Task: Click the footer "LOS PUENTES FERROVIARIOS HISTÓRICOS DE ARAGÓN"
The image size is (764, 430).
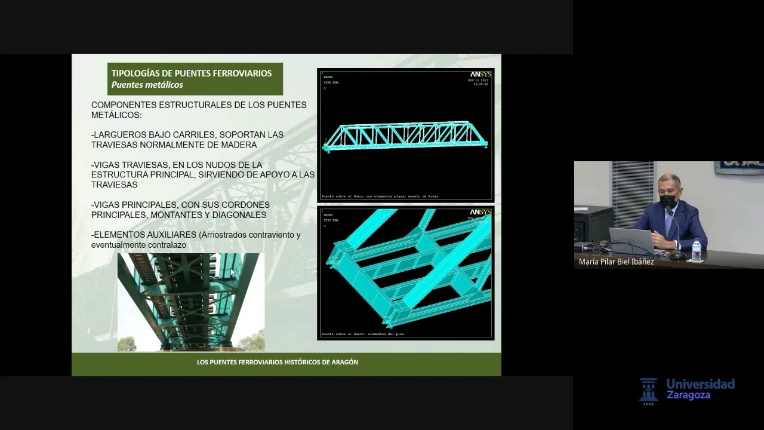Action: (278, 362)
